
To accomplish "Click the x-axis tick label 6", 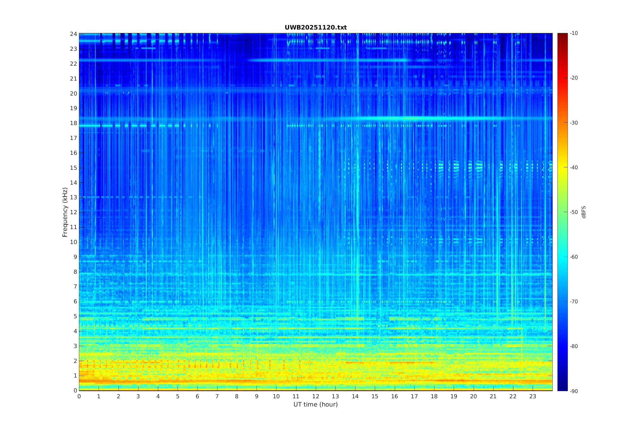I will coord(197,396).
